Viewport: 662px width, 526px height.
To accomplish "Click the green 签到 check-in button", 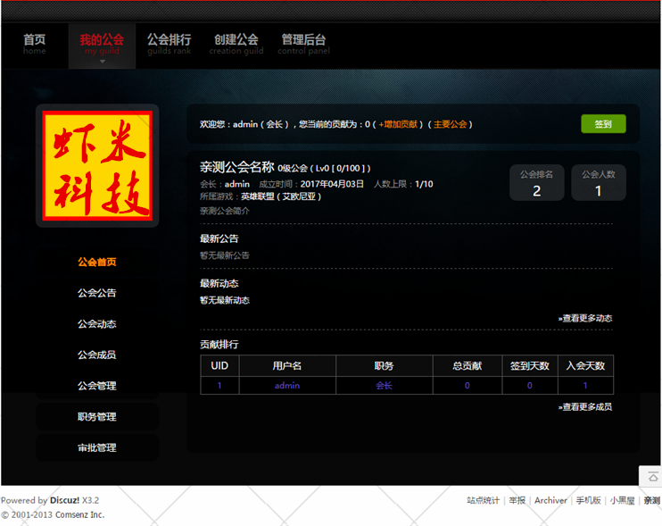I will (x=603, y=124).
